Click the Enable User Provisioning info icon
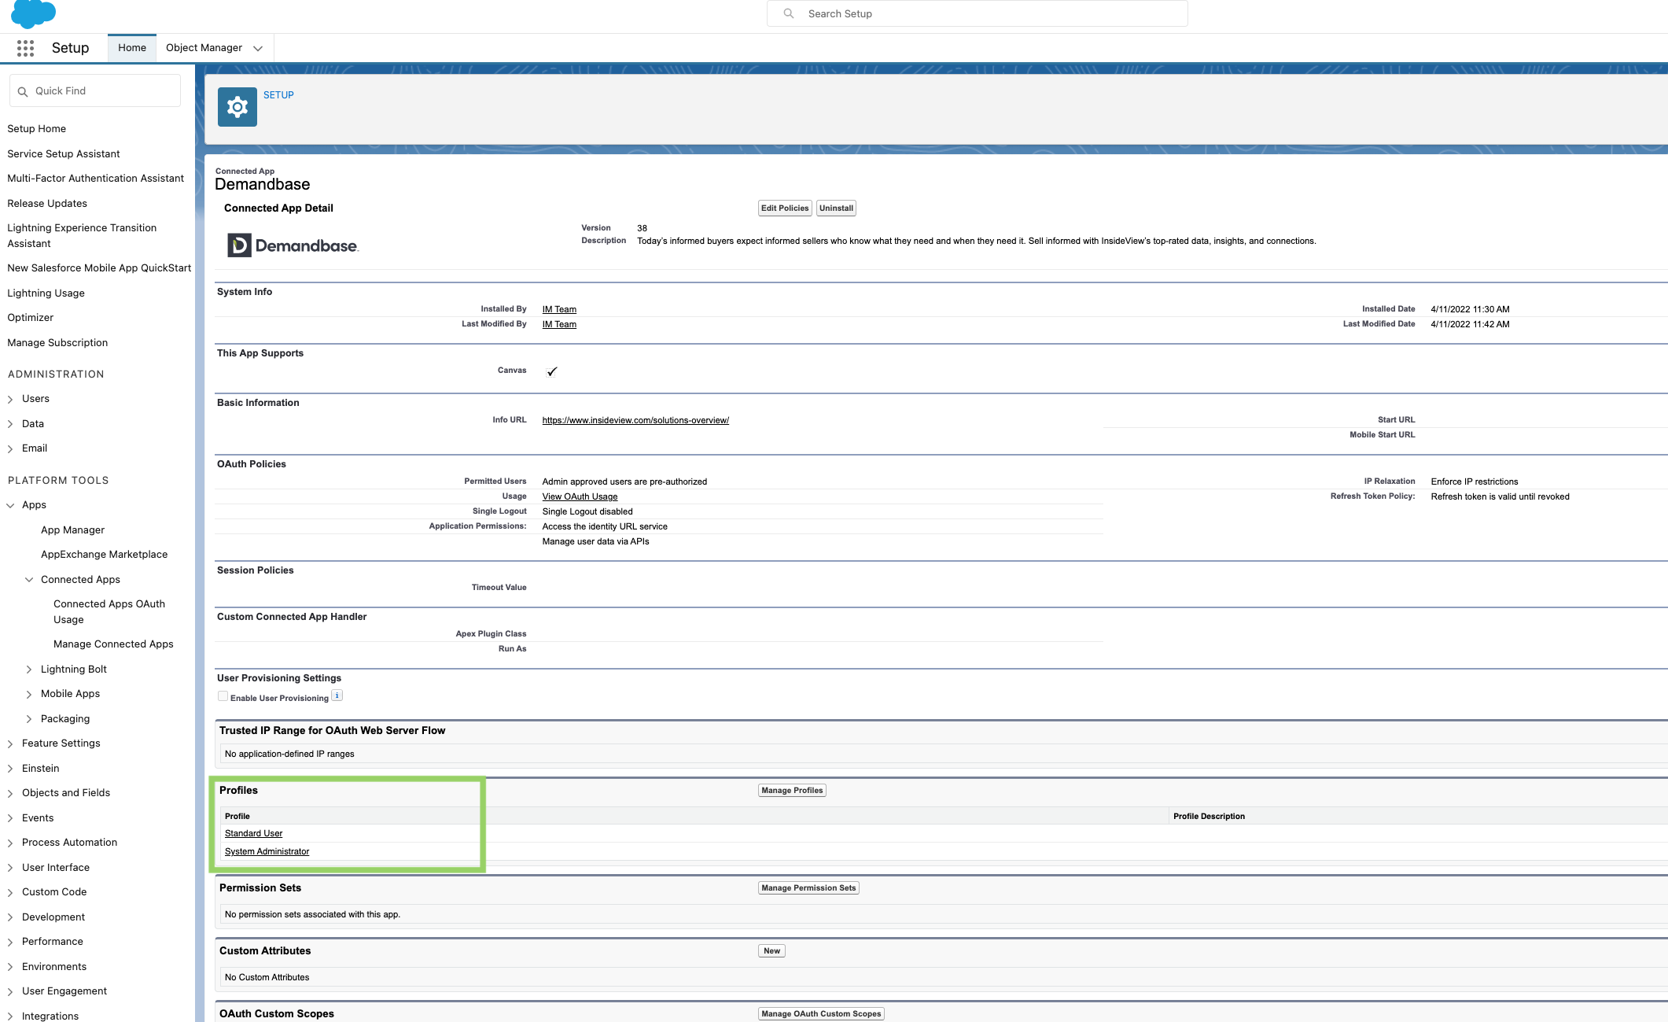The width and height of the screenshot is (1668, 1022). pyautogui.click(x=337, y=695)
